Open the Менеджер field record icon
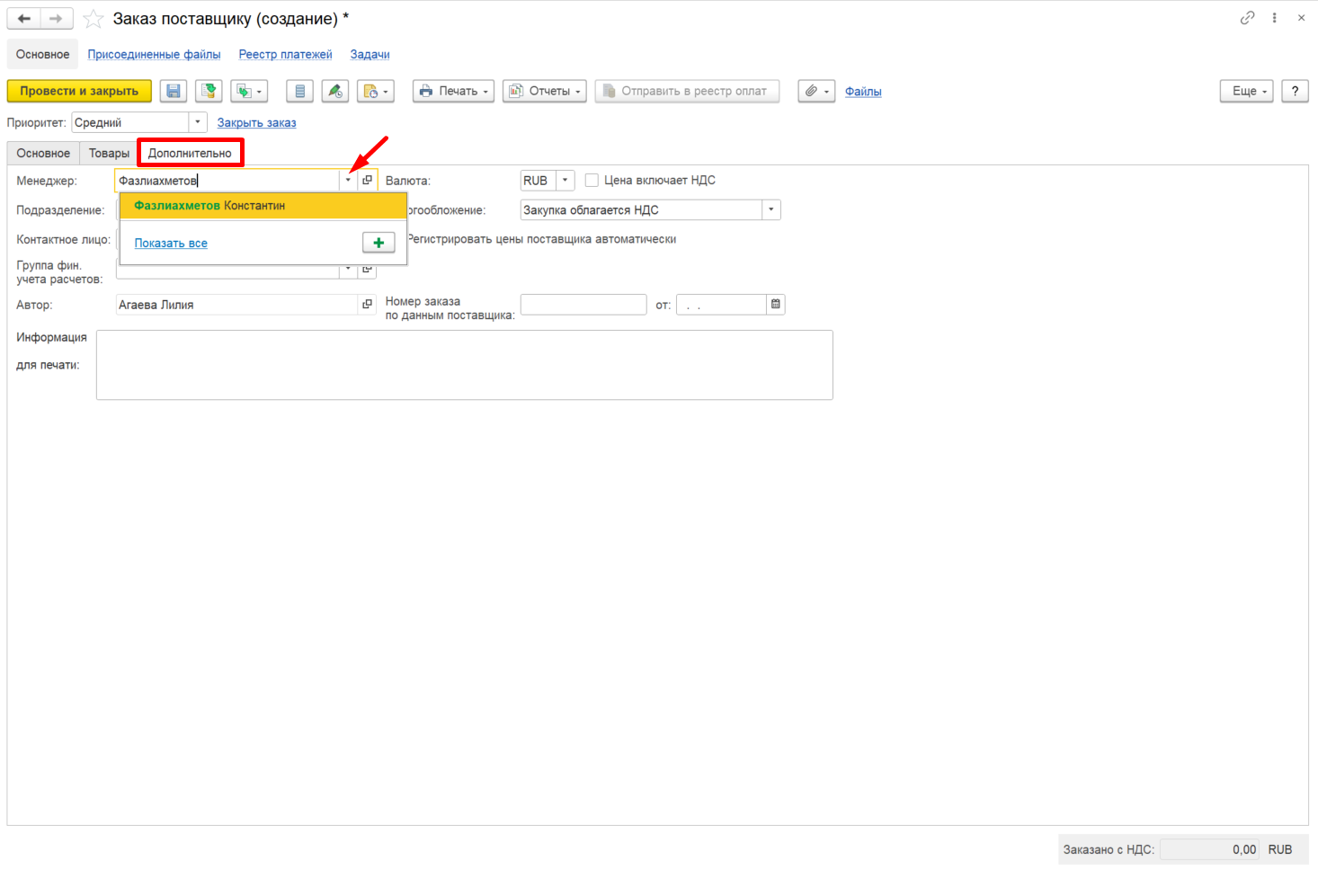The height and width of the screenshot is (870, 1318). pos(367,180)
